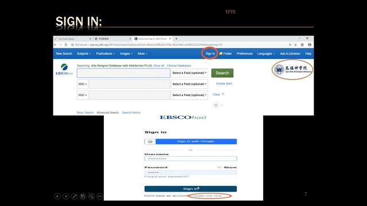Image resolution: width=367 pixels, height=206 pixels.
Task: Click the EBSCOhost logo beside the search
Action: coord(64,69)
